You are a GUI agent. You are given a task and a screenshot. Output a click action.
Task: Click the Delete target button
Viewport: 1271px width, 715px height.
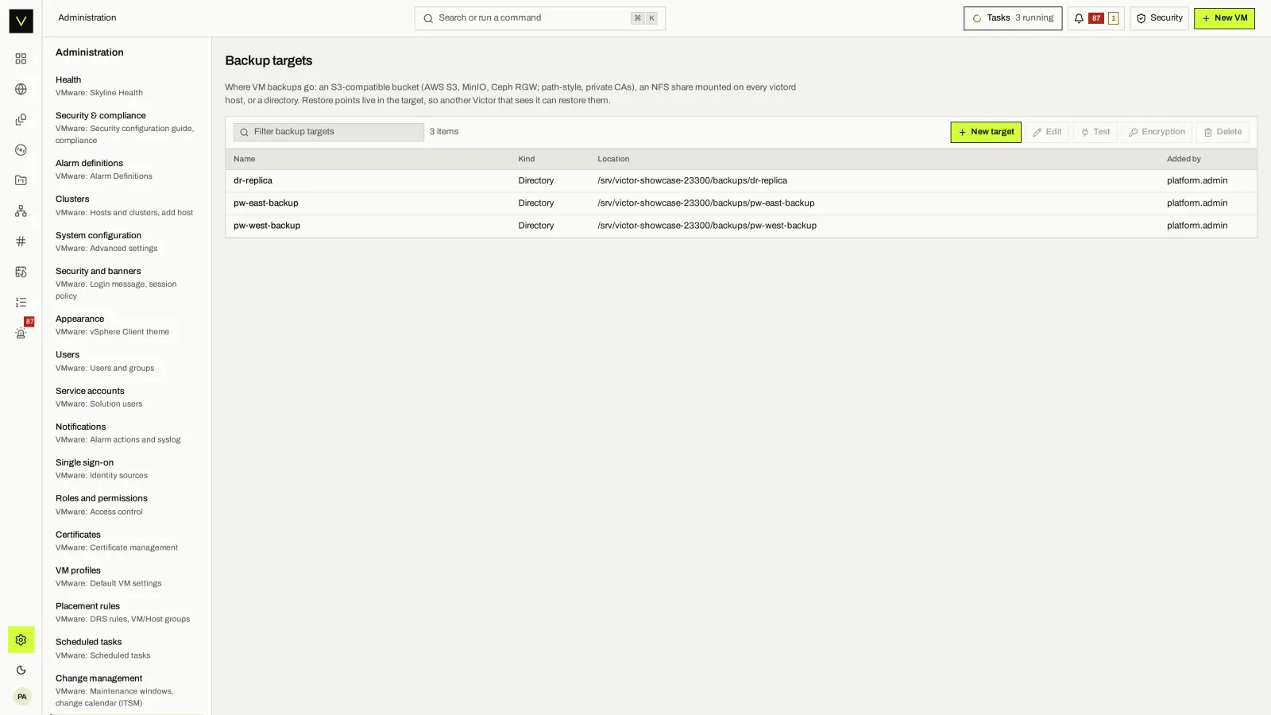tap(1222, 132)
